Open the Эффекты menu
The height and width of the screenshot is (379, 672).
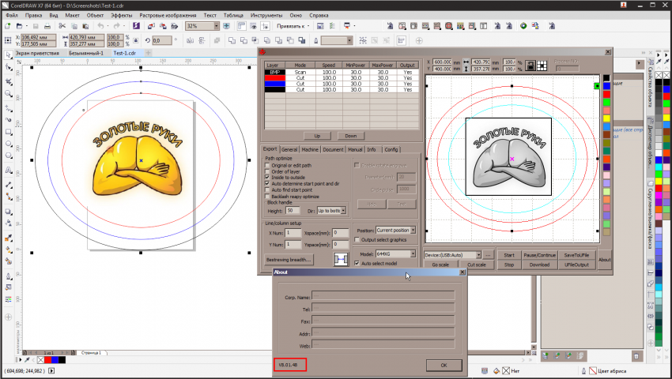tap(122, 15)
